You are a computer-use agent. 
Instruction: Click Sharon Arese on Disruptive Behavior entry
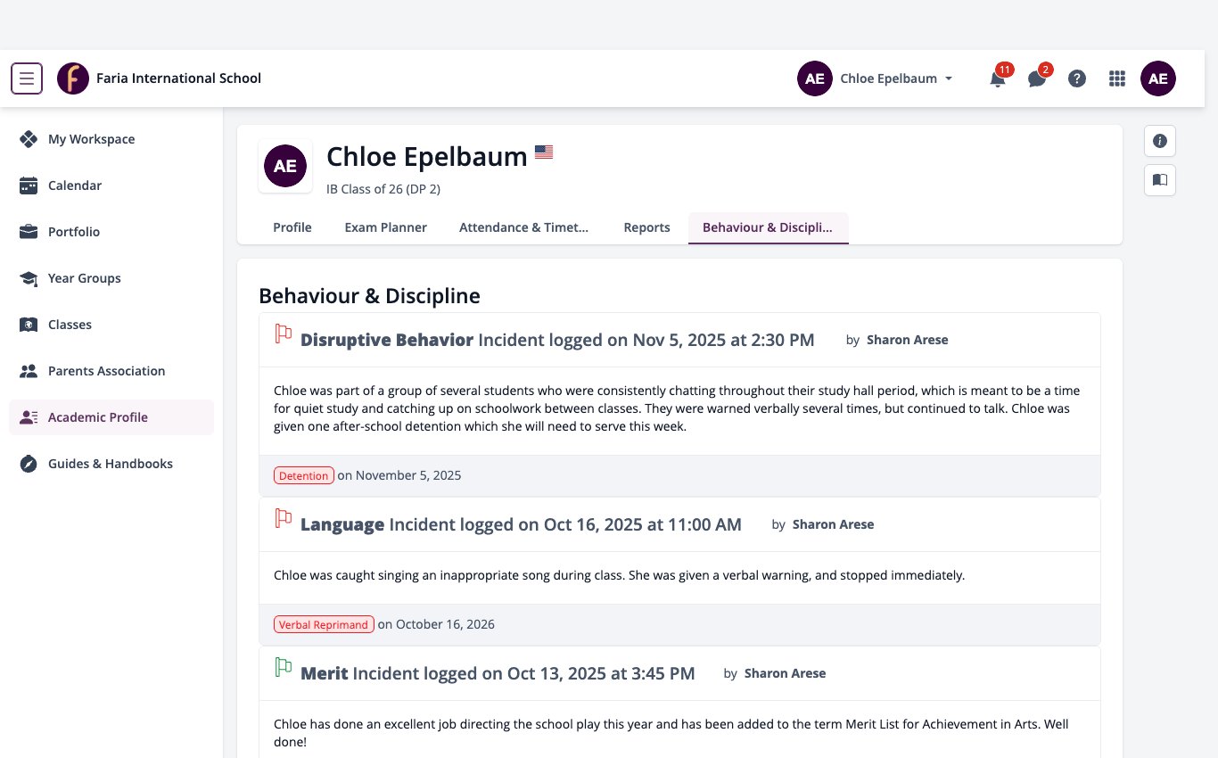907,340
